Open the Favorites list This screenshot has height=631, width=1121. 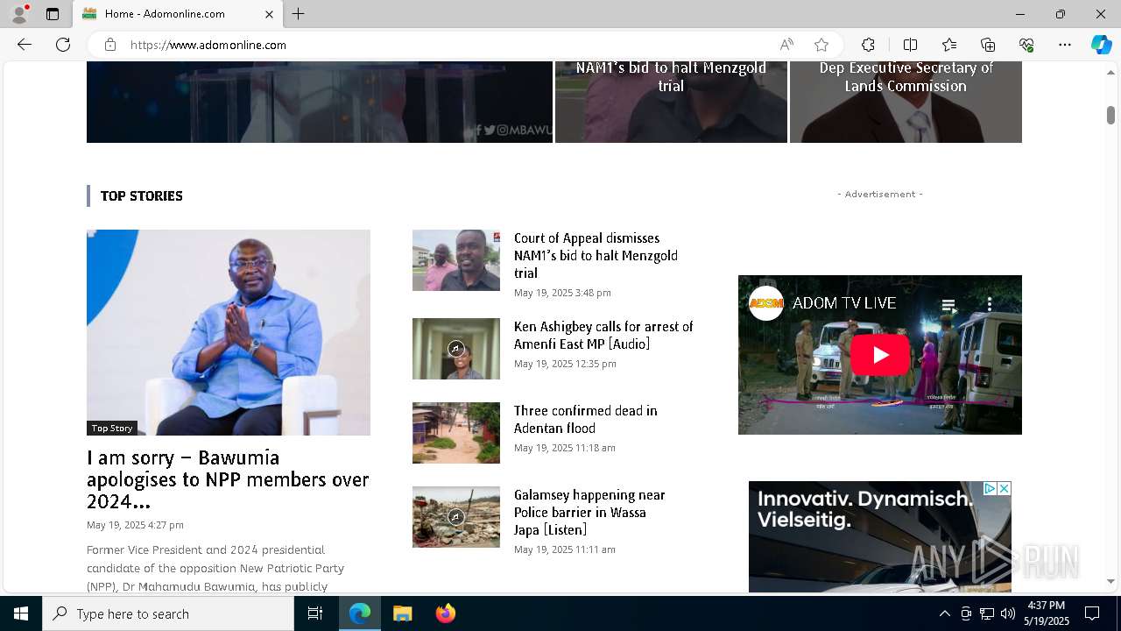click(x=949, y=45)
